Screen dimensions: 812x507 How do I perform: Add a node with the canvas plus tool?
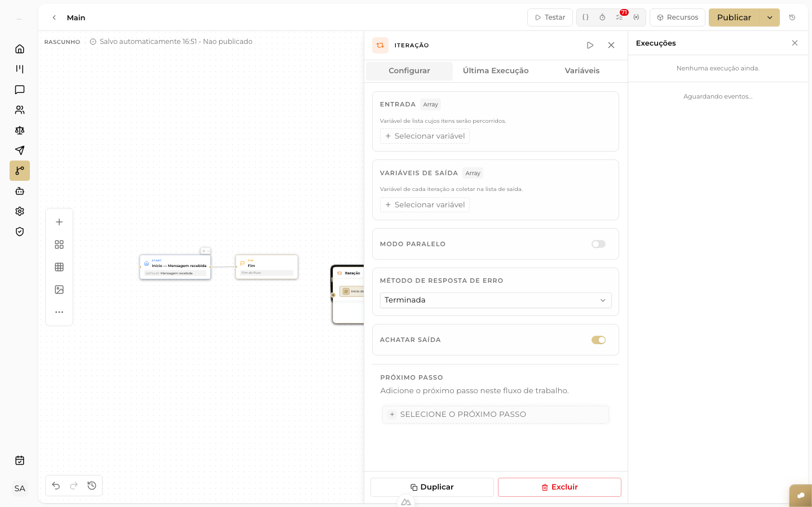pyautogui.click(x=59, y=222)
